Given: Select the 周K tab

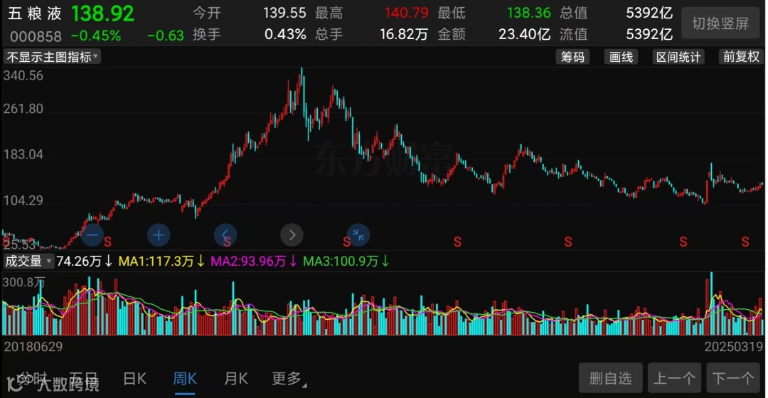Looking at the screenshot, I should click(185, 378).
